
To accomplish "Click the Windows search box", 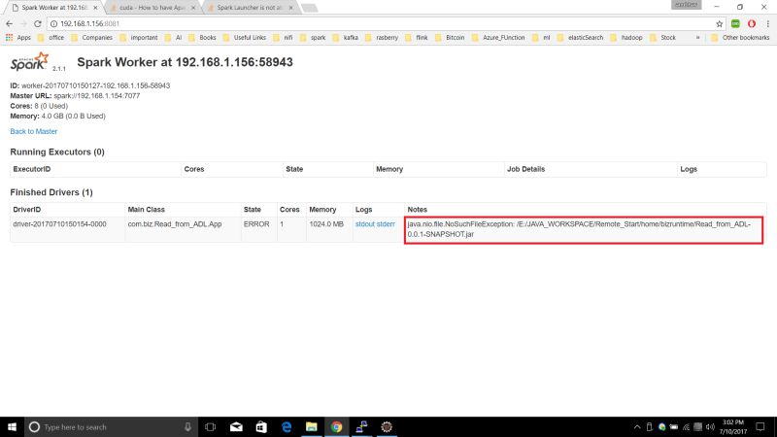I will point(110,427).
